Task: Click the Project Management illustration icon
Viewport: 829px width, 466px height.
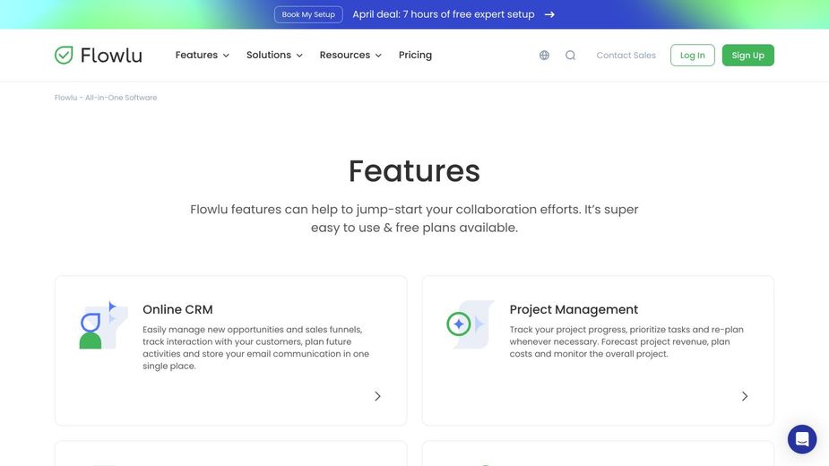Action: click(470, 324)
